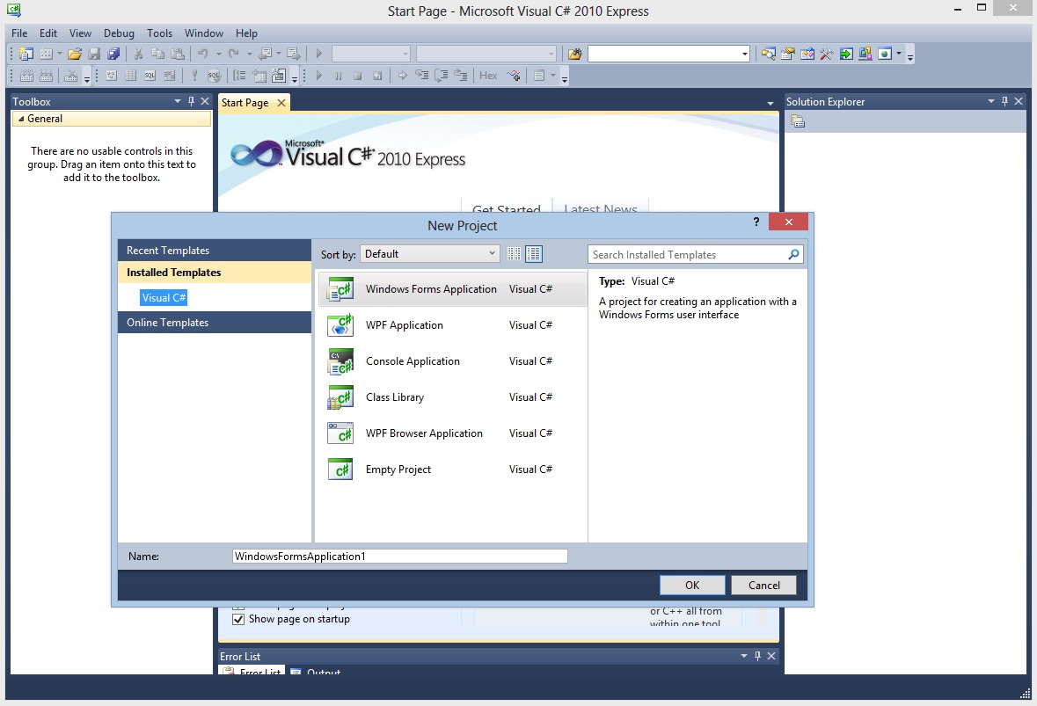Click Cancel in New Project dialog
Viewport: 1037px width, 706px height.
(x=763, y=585)
